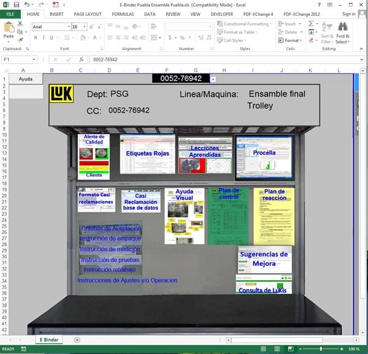
Task: Switch to the DEVELOPER tab
Action: (x=222, y=14)
